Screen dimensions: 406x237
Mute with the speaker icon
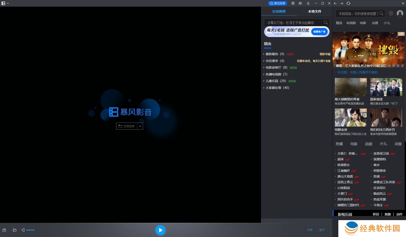(x=23, y=230)
